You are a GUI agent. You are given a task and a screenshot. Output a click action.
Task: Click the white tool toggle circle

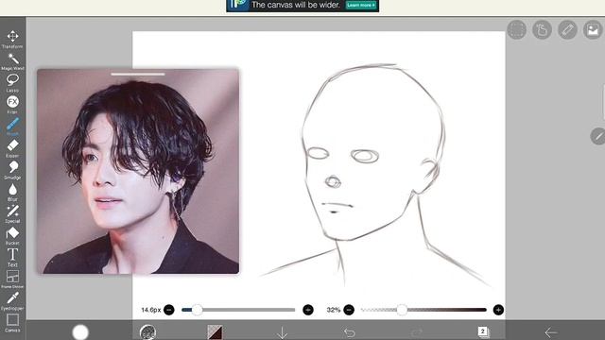(80, 332)
